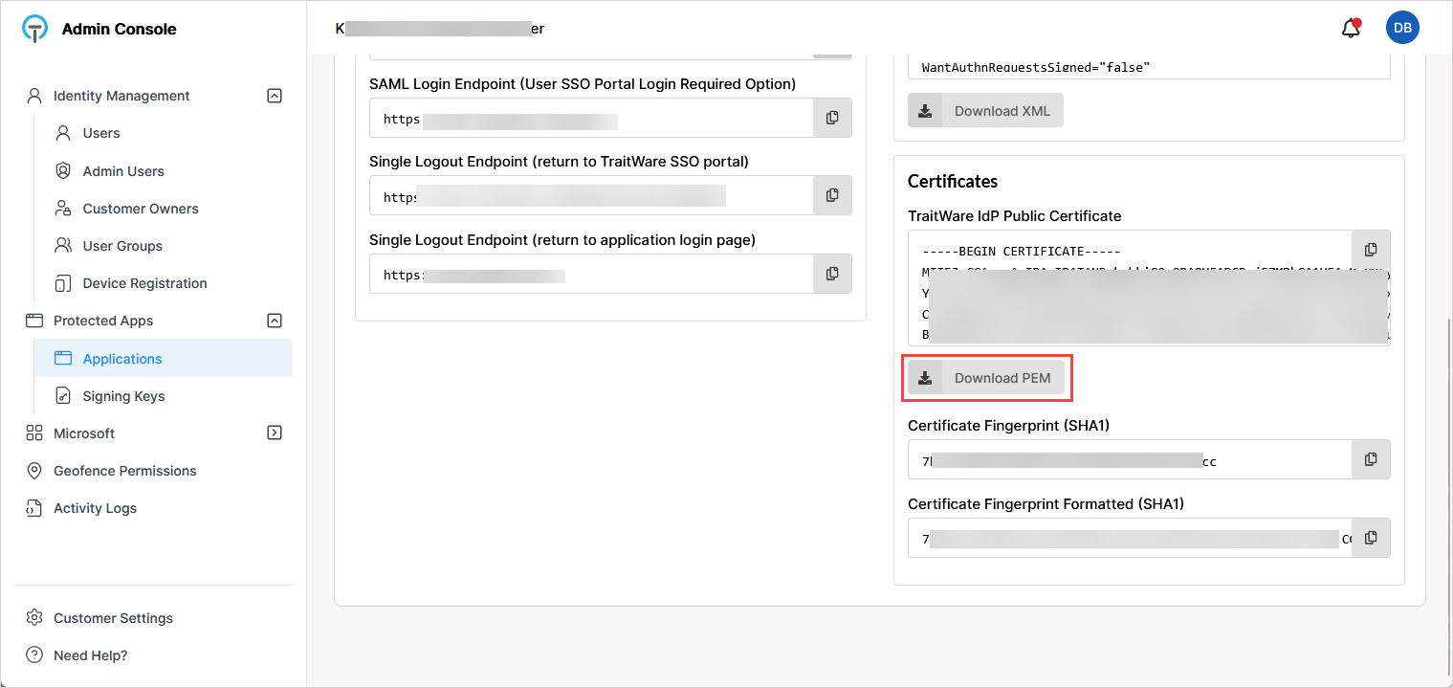Image resolution: width=1453 pixels, height=688 pixels.
Task: Copy the formatted SHA1 certificate fingerprint
Action: (1371, 538)
